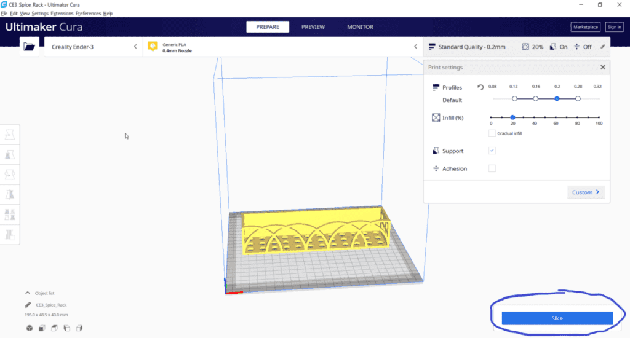This screenshot has width=630, height=338.
Task: Close the Print settings panel
Action: (603, 67)
